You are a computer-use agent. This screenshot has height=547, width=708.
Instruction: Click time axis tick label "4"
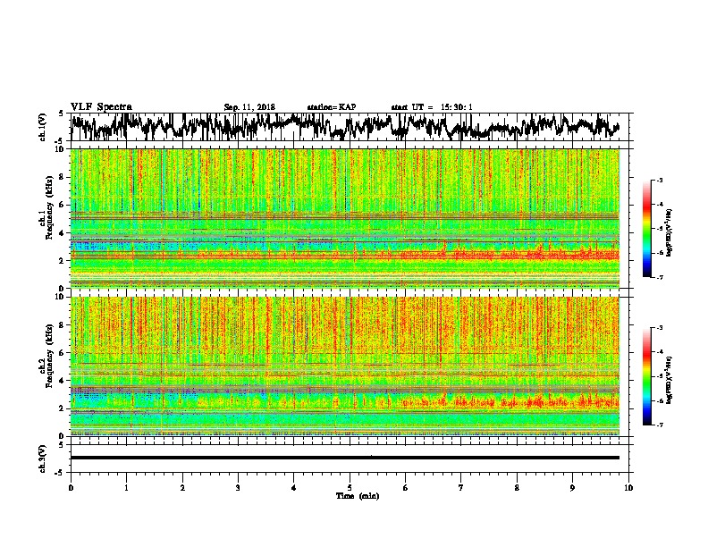(x=294, y=488)
